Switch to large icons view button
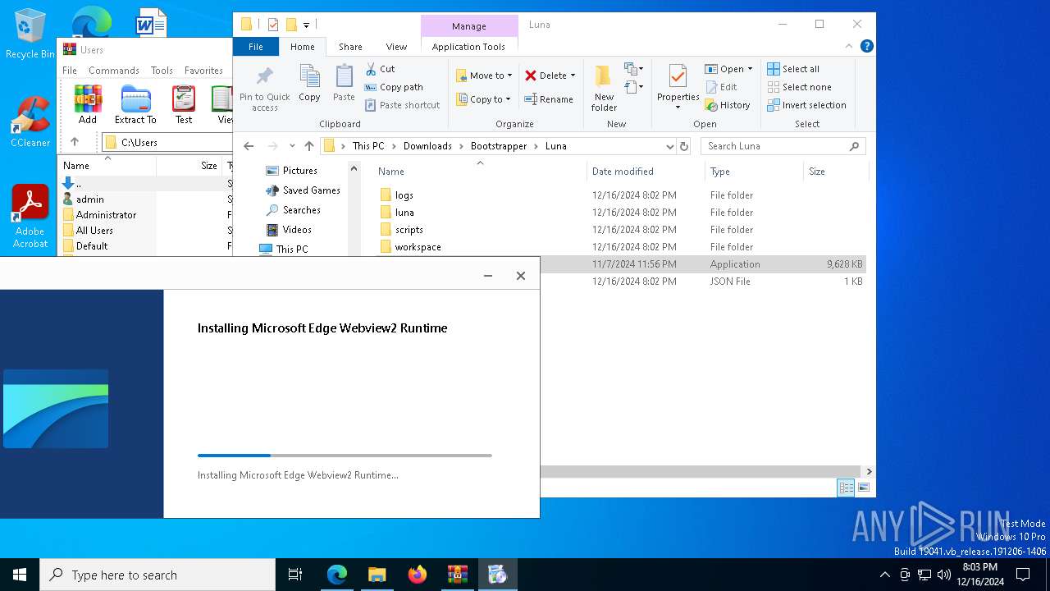This screenshot has height=591, width=1050. click(864, 488)
